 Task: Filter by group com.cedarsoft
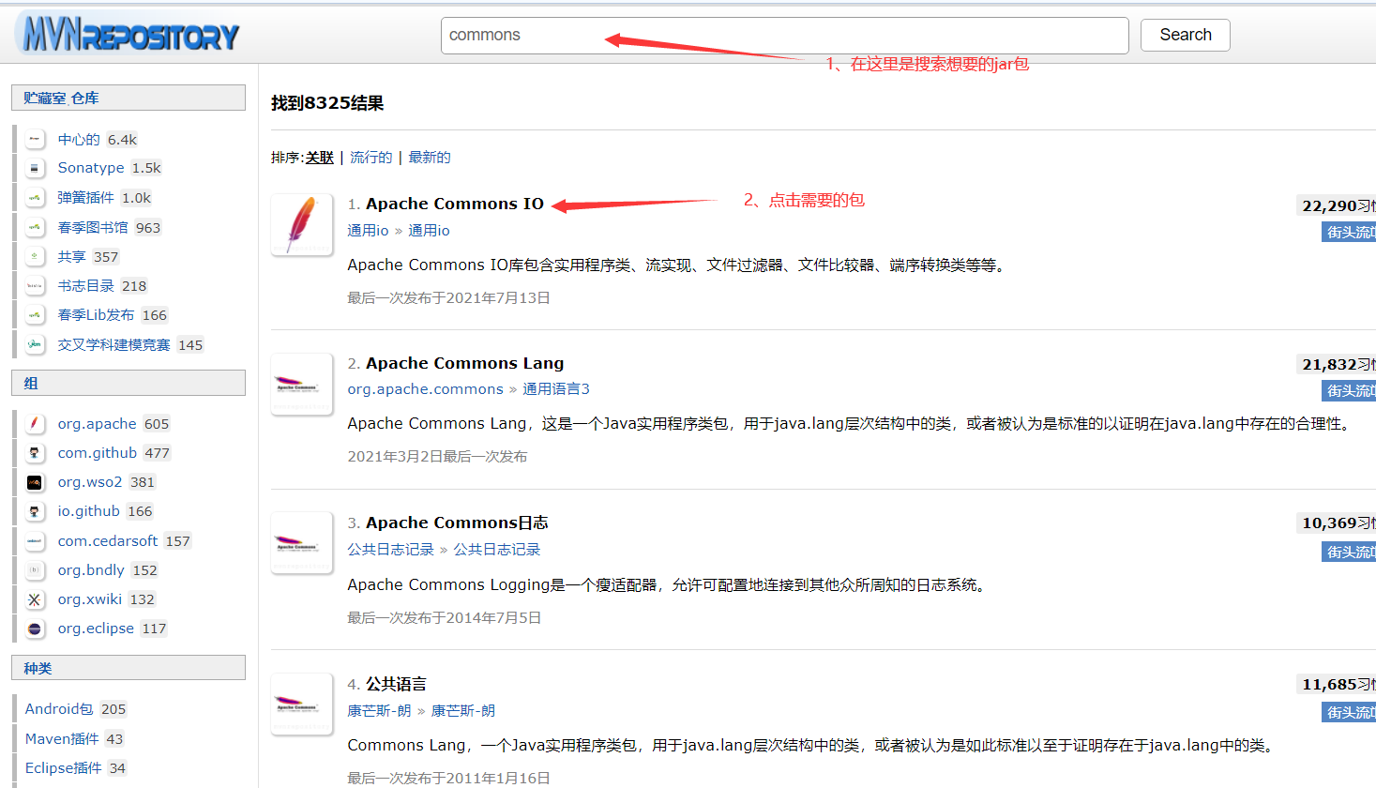108,541
